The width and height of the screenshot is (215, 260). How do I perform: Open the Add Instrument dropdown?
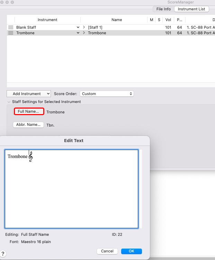click(29, 94)
